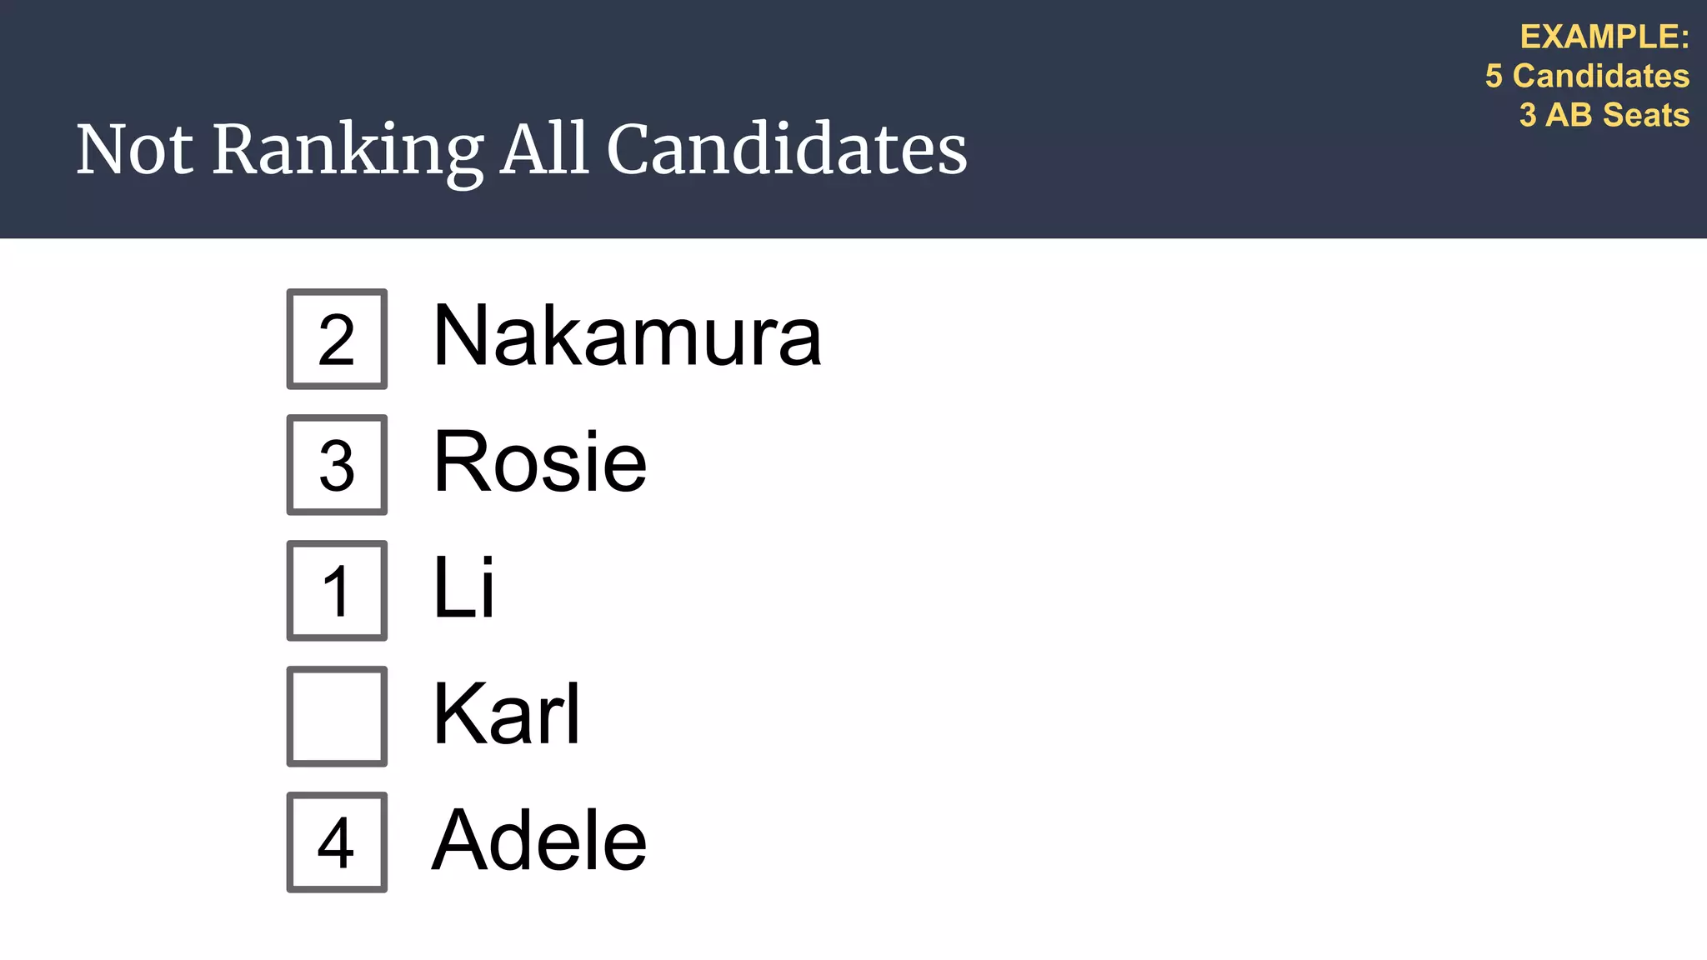Click the word 'Candidates' in the slide title
Image resolution: width=1707 pixels, height=960 pixels.
coord(787,148)
